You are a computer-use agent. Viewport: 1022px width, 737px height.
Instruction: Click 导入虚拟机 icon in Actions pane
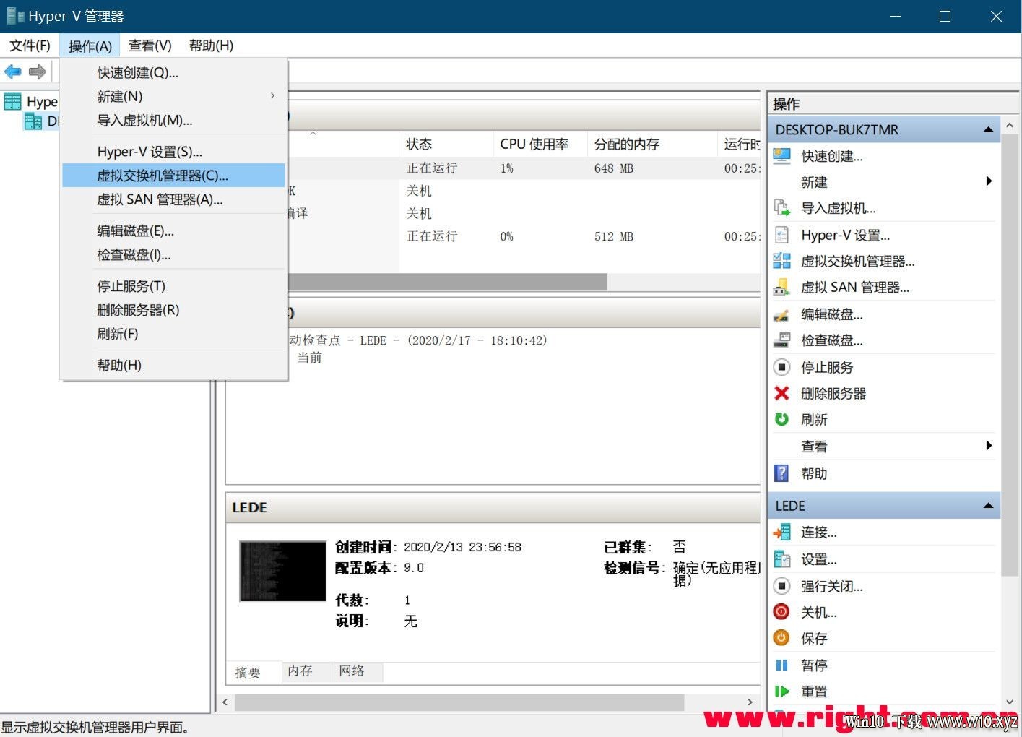781,208
